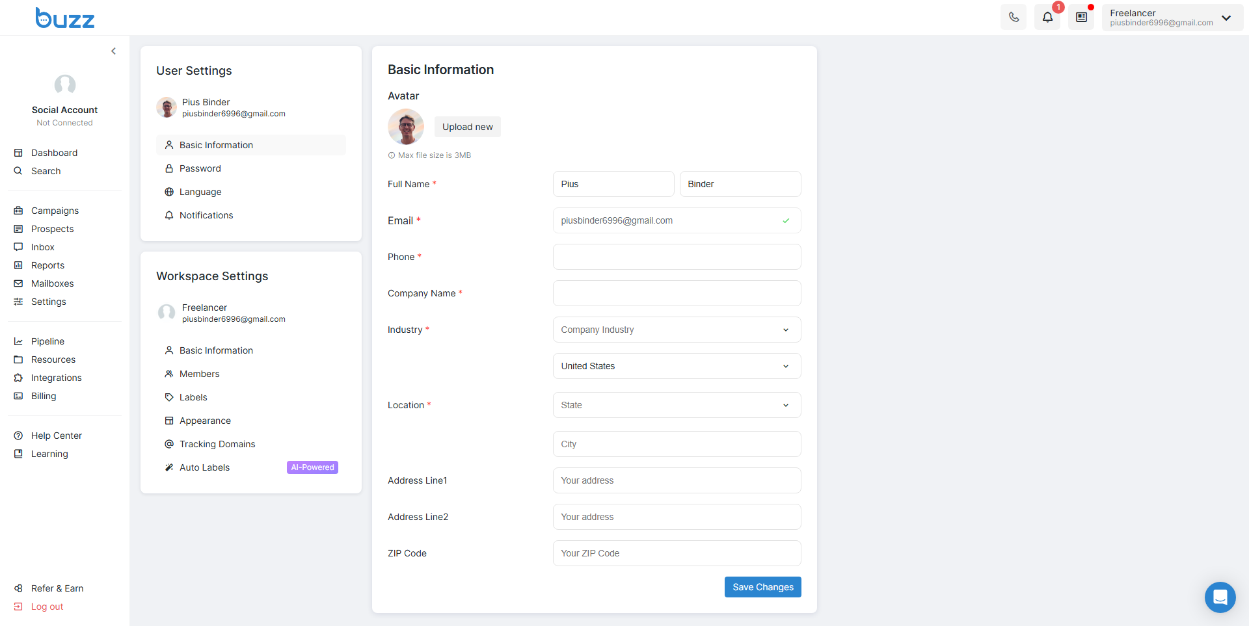
Task: Open the Integrations page
Action: [x=56, y=378]
